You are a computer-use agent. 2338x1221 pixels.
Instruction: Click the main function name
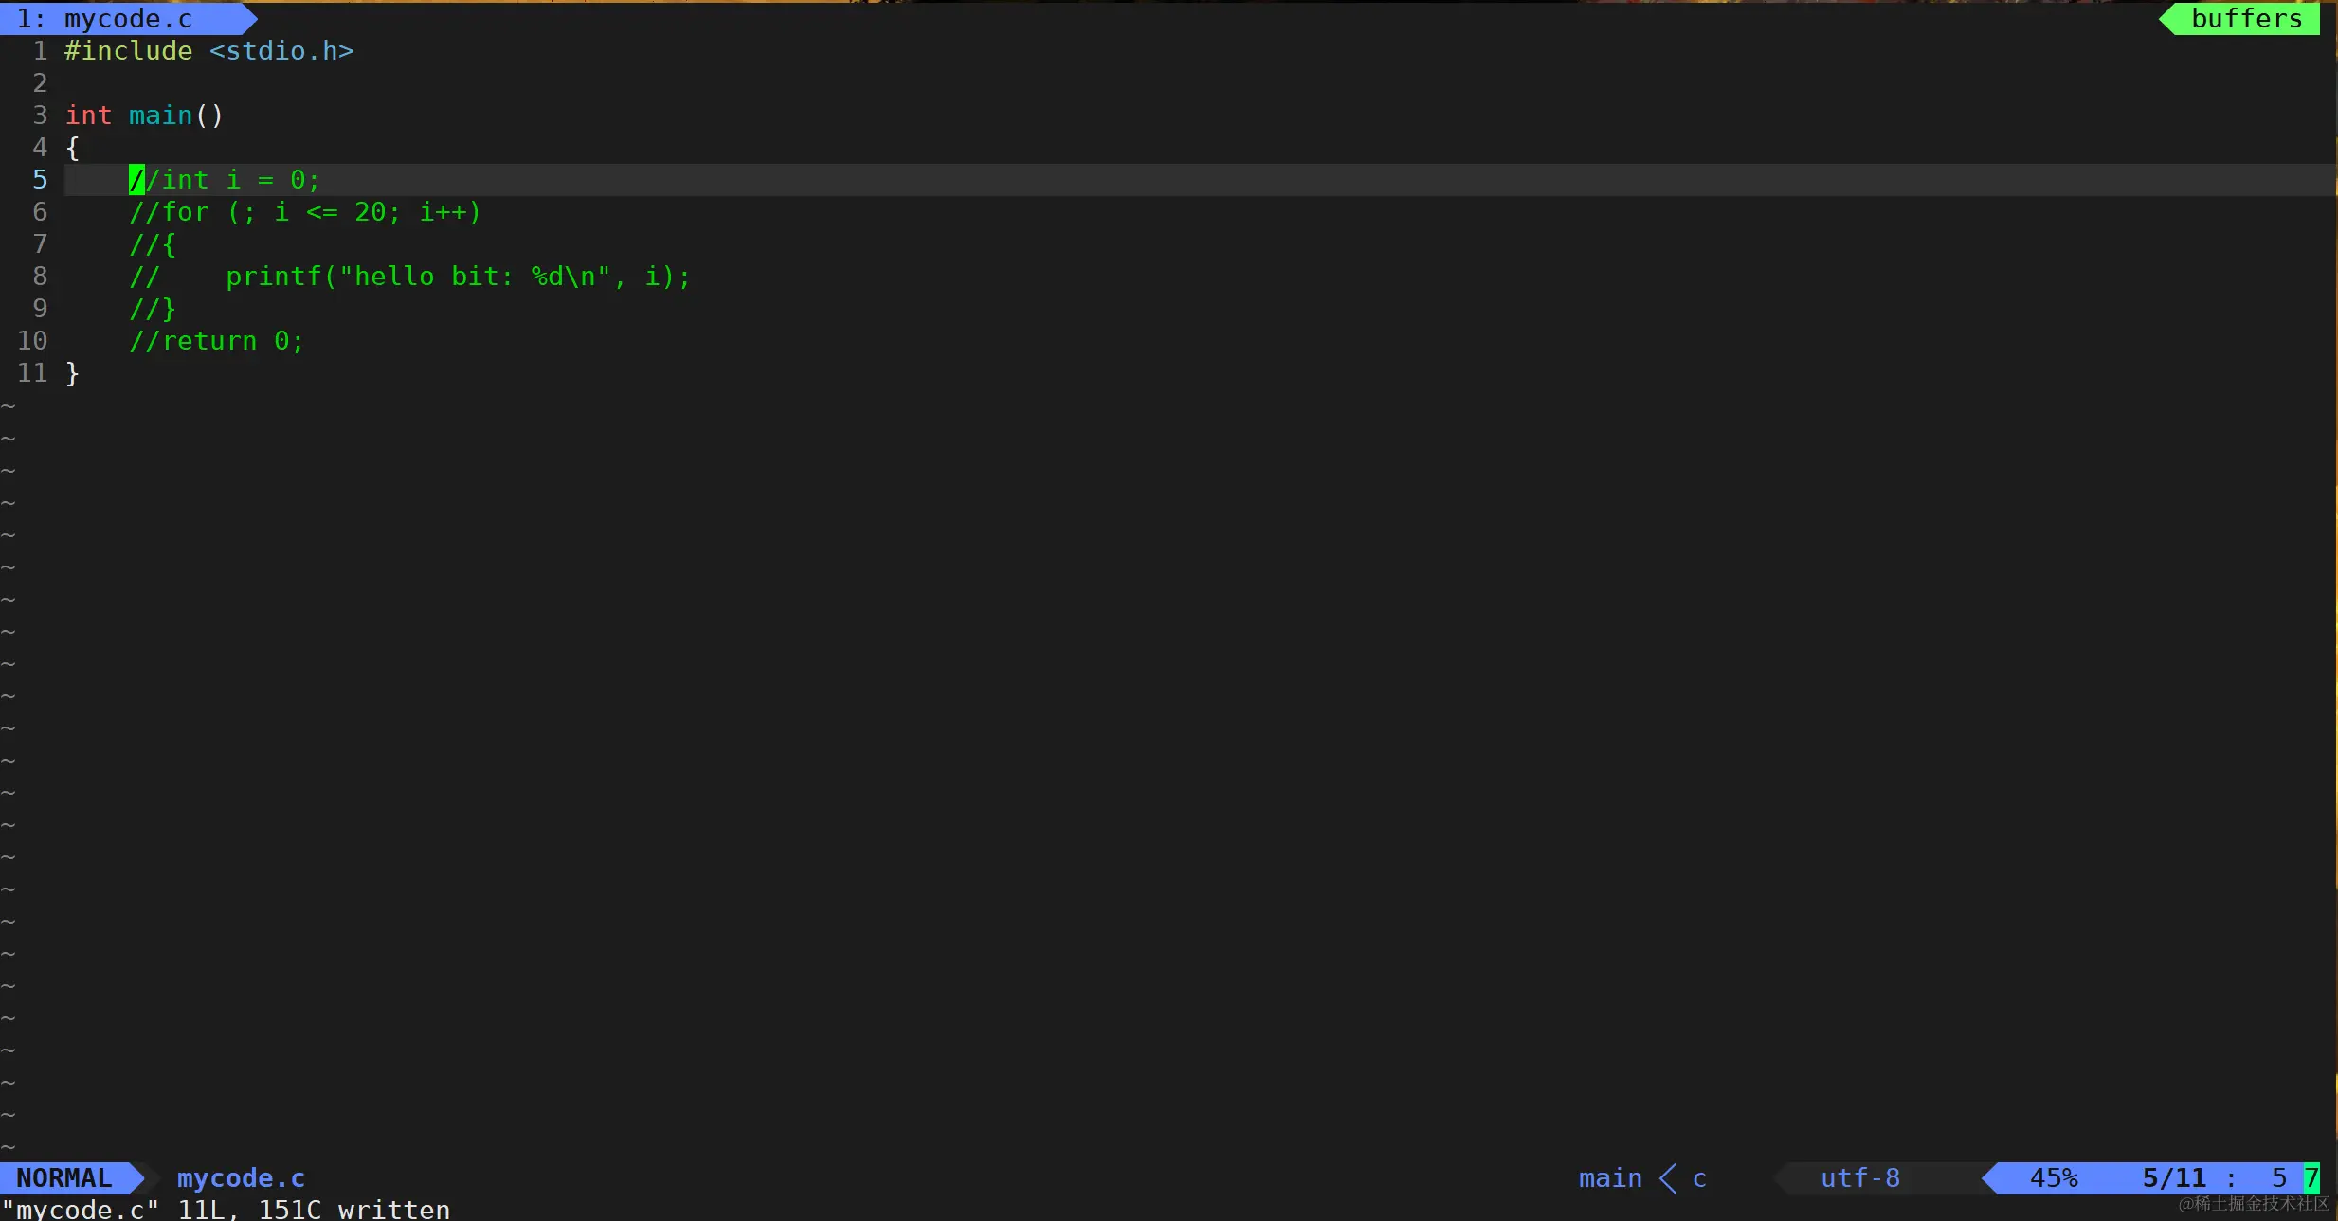point(160,116)
